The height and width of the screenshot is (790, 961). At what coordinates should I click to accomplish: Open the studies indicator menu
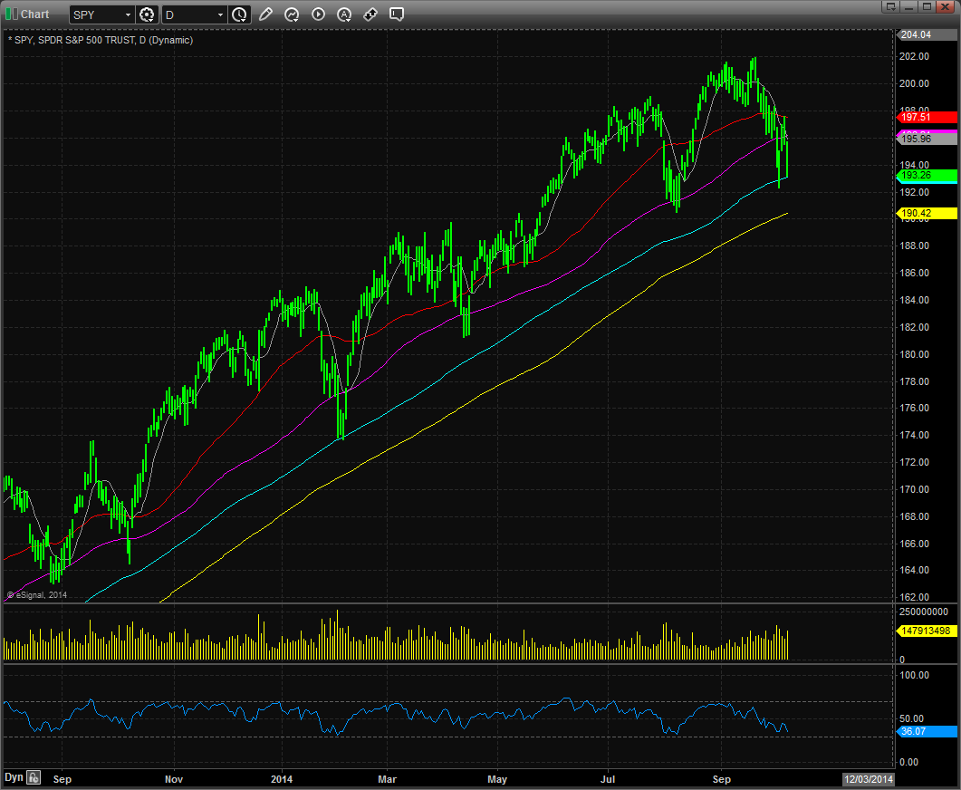(x=292, y=14)
